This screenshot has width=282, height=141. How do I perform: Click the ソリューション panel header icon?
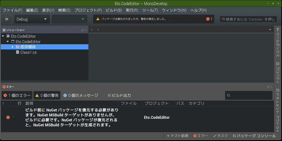tap(4, 30)
